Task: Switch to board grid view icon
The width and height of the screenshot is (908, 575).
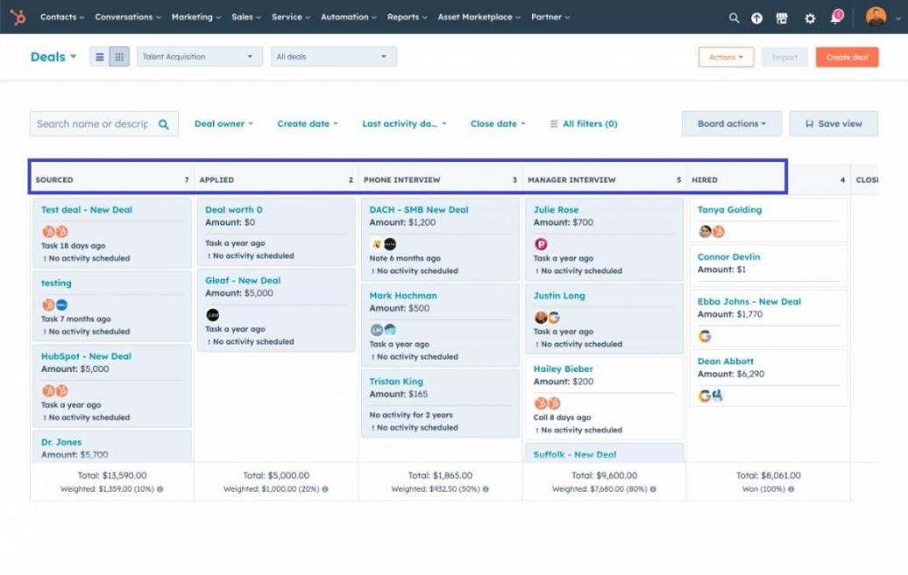Action: coord(119,57)
